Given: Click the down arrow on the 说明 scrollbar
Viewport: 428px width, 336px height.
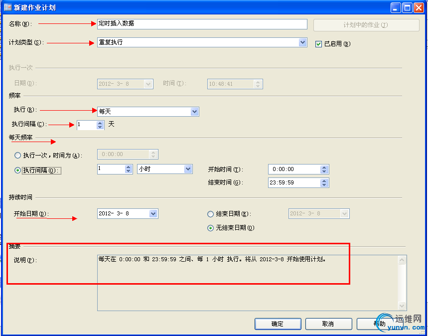Looking at the screenshot, I should 402,305.
